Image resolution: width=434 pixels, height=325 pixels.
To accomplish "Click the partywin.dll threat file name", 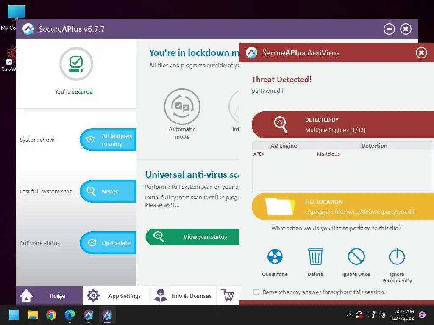I will pyautogui.click(x=268, y=91).
